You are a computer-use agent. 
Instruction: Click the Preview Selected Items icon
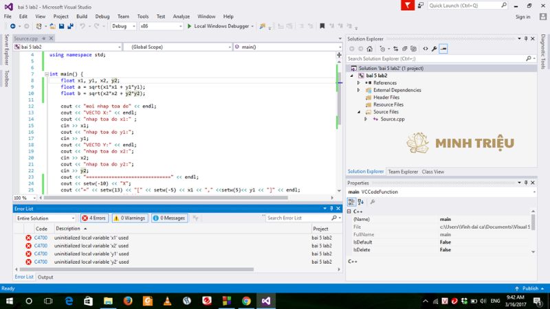point(443,49)
